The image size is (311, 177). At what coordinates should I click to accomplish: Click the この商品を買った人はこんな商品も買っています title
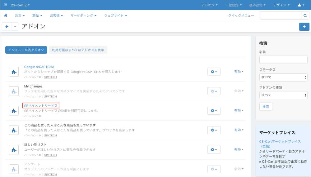(x=60, y=125)
